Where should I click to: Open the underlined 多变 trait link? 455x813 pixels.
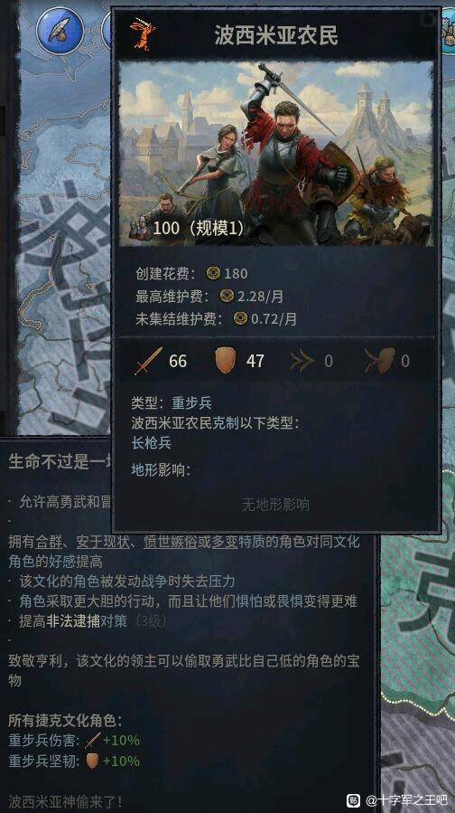pos(224,543)
